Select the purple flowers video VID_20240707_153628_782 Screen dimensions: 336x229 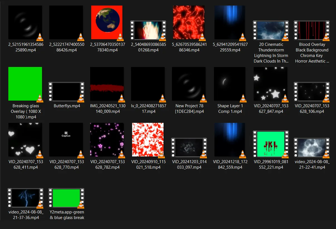point(107,140)
